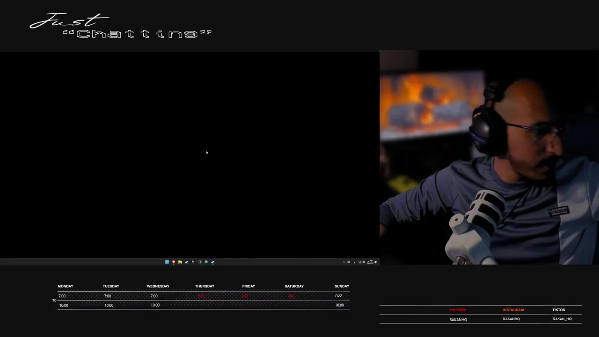This screenshot has width=599, height=337.
Task: Expand the hidden system tray icons chevron
Action: [x=344, y=262]
